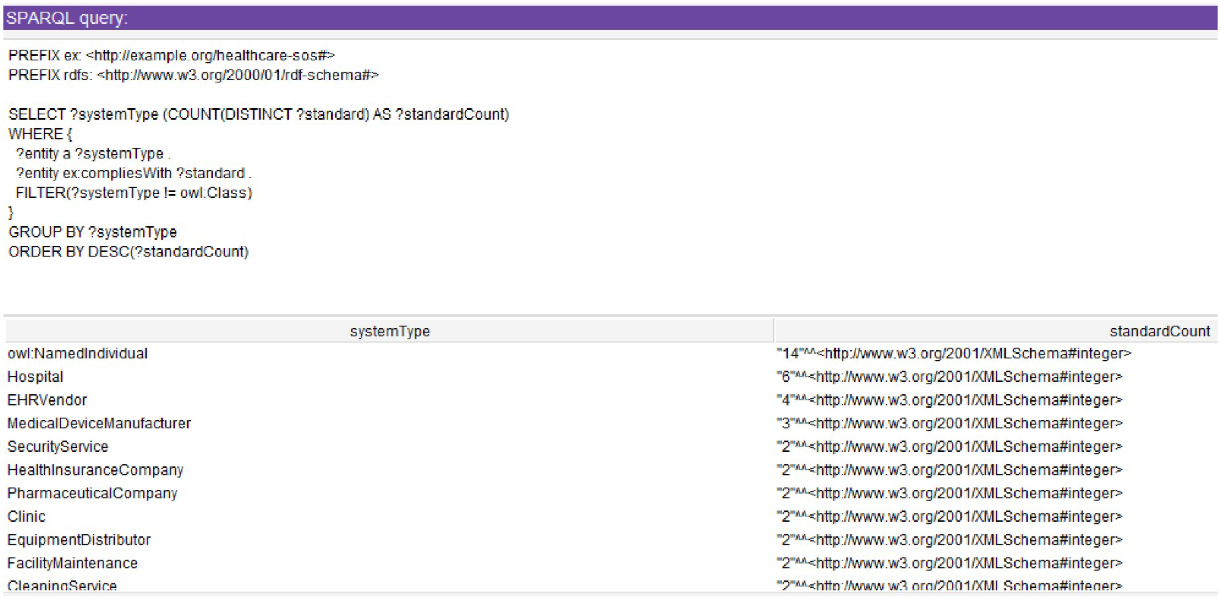Click the Hospital count value 6 cell
The image size is (1221, 599).
[949, 376]
